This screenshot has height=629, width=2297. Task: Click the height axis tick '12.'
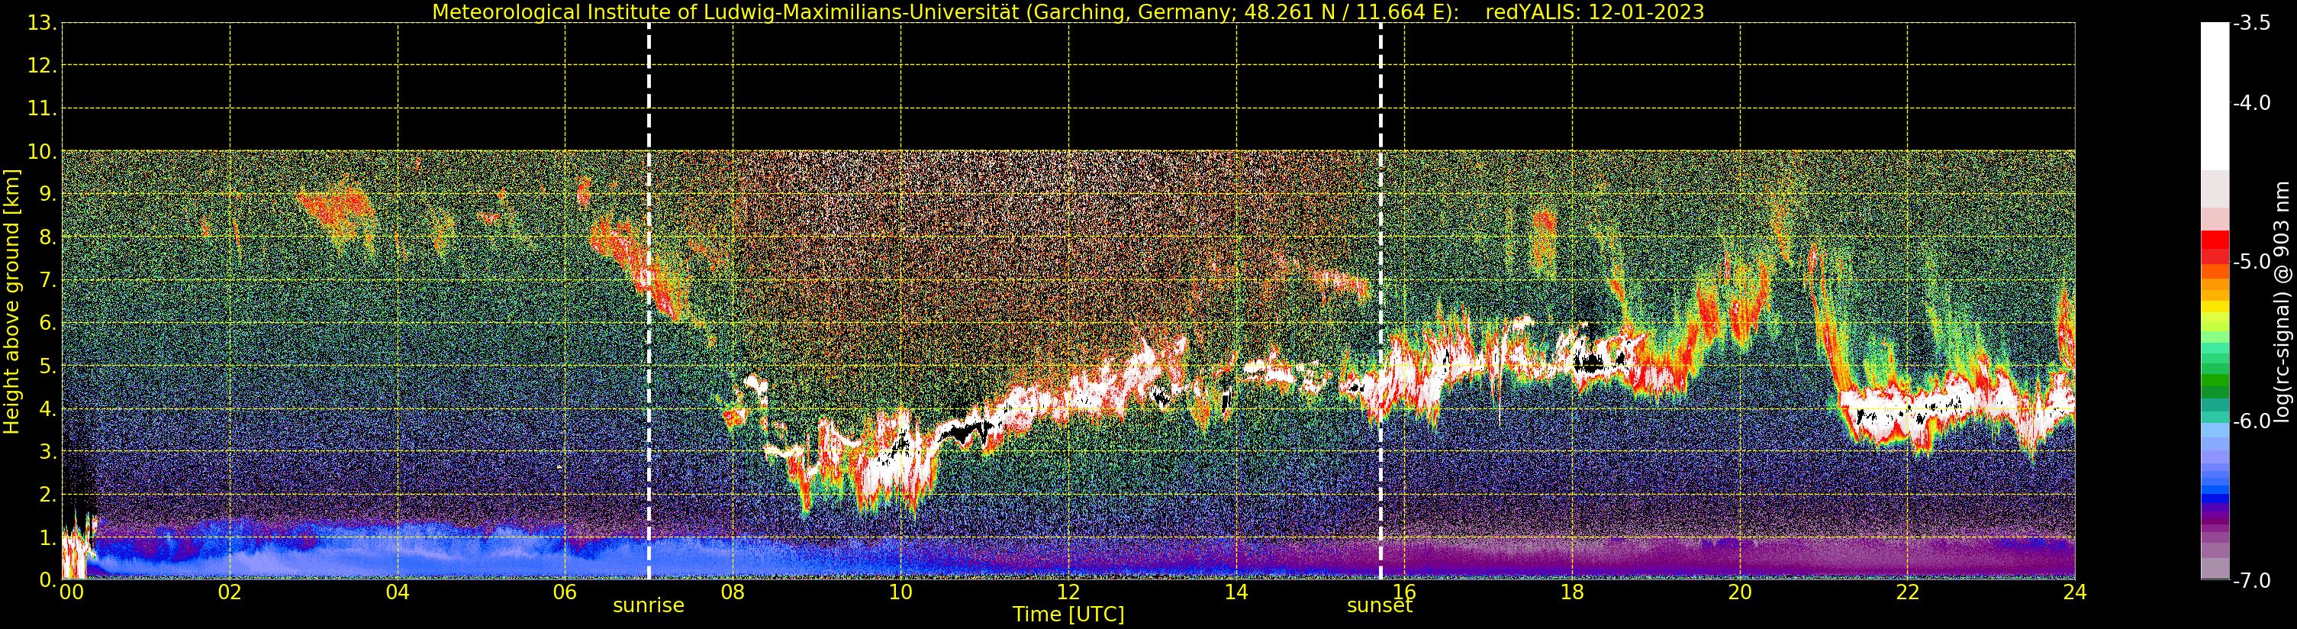click(x=42, y=66)
